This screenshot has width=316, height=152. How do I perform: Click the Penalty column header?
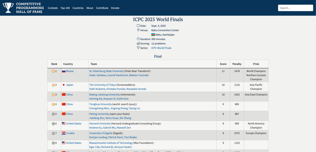(237, 64)
